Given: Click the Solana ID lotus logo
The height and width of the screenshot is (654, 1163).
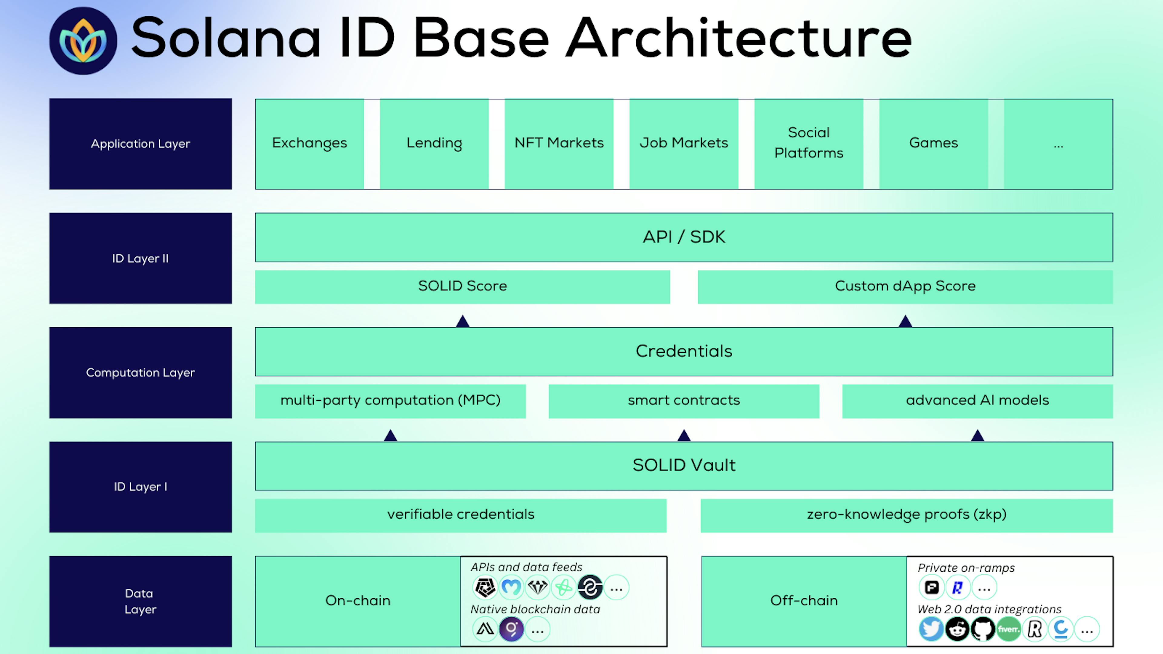Looking at the screenshot, I should (83, 41).
